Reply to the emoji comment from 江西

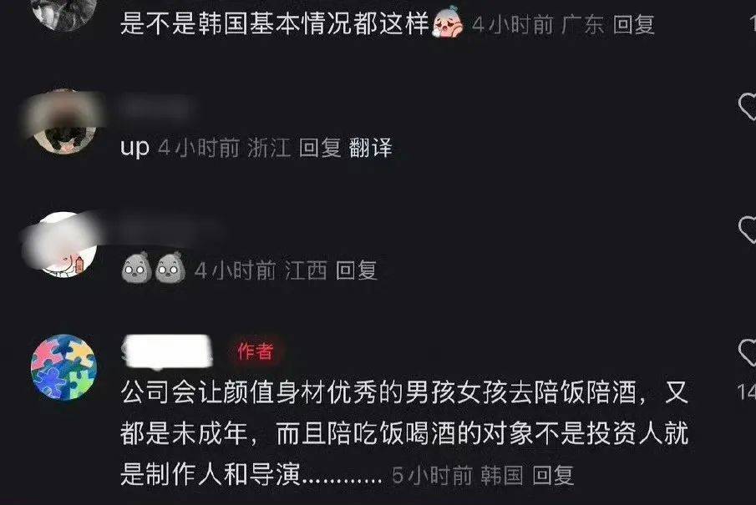coord(356,270)
